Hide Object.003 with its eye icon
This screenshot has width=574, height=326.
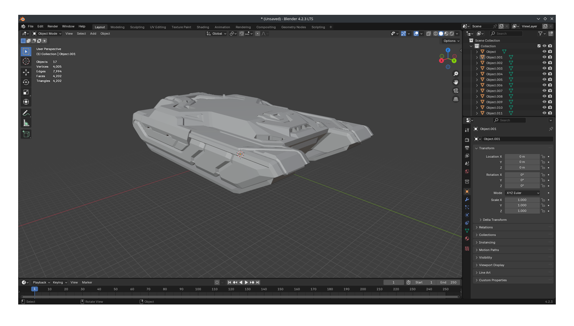tap(544, 68)
